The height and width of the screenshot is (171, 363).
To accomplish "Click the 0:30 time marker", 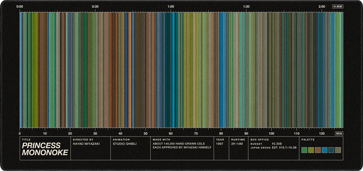I will coord(95,6).
